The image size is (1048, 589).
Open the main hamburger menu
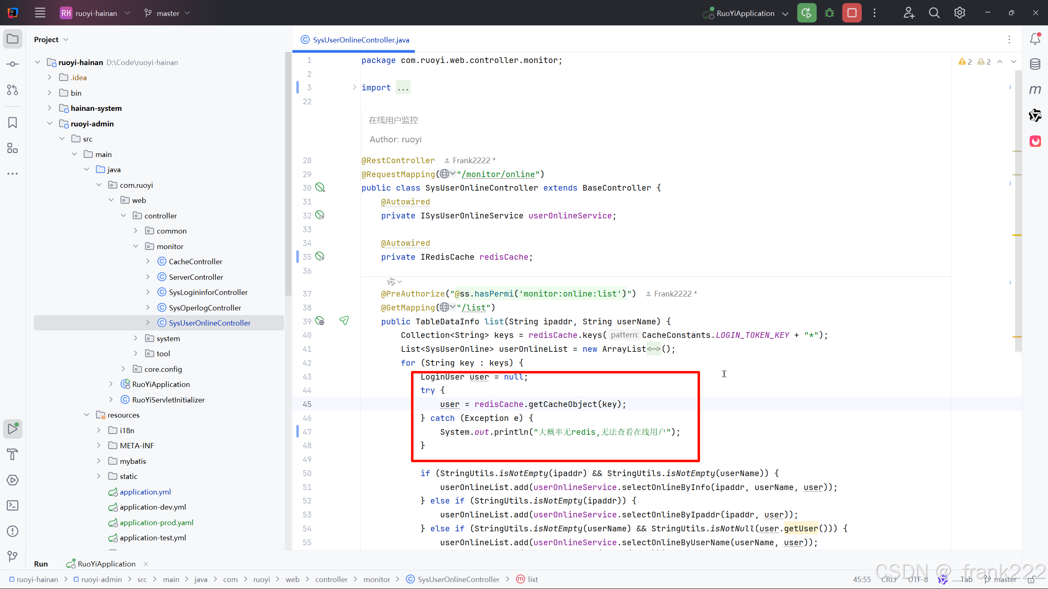click(40, 13)
